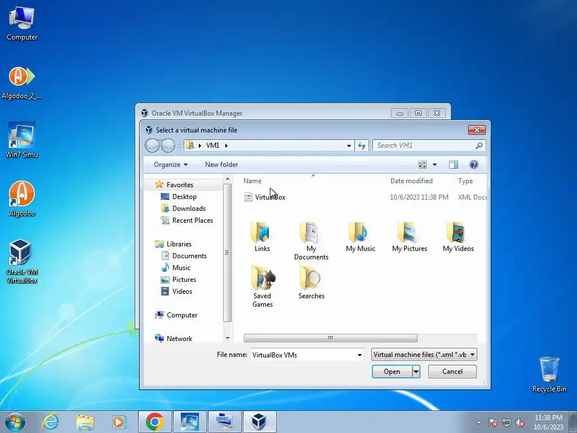577x433 pixels.
Task: Select the Links folder
Action: [262, 237]
